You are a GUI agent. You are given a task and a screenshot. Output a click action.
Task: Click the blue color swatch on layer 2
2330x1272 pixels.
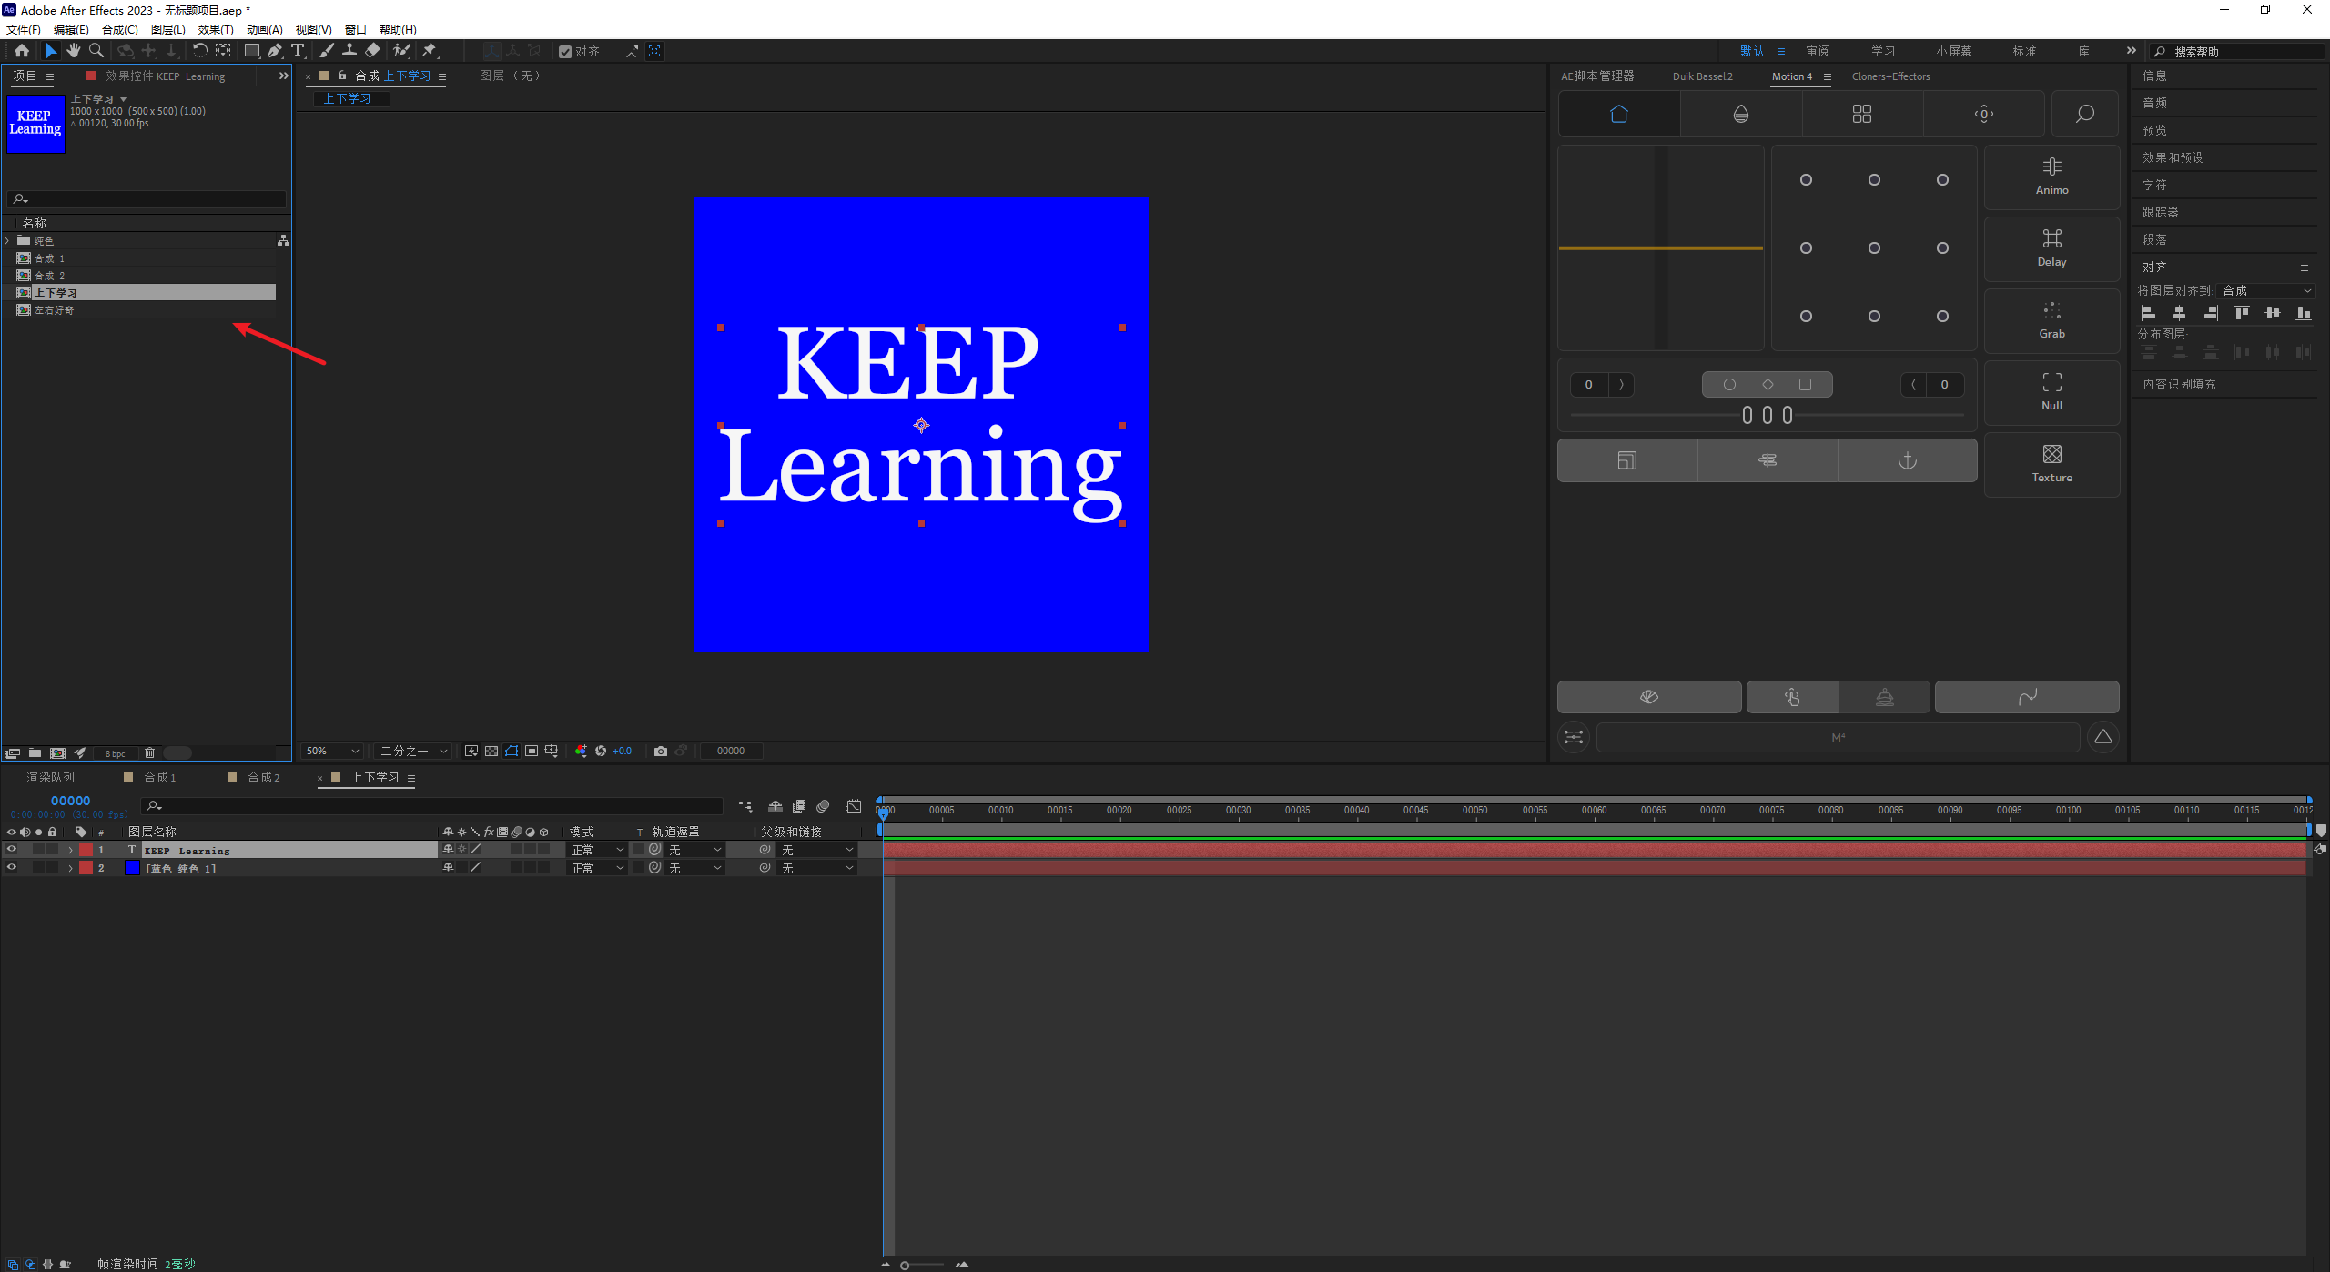(x=132, y=868)
